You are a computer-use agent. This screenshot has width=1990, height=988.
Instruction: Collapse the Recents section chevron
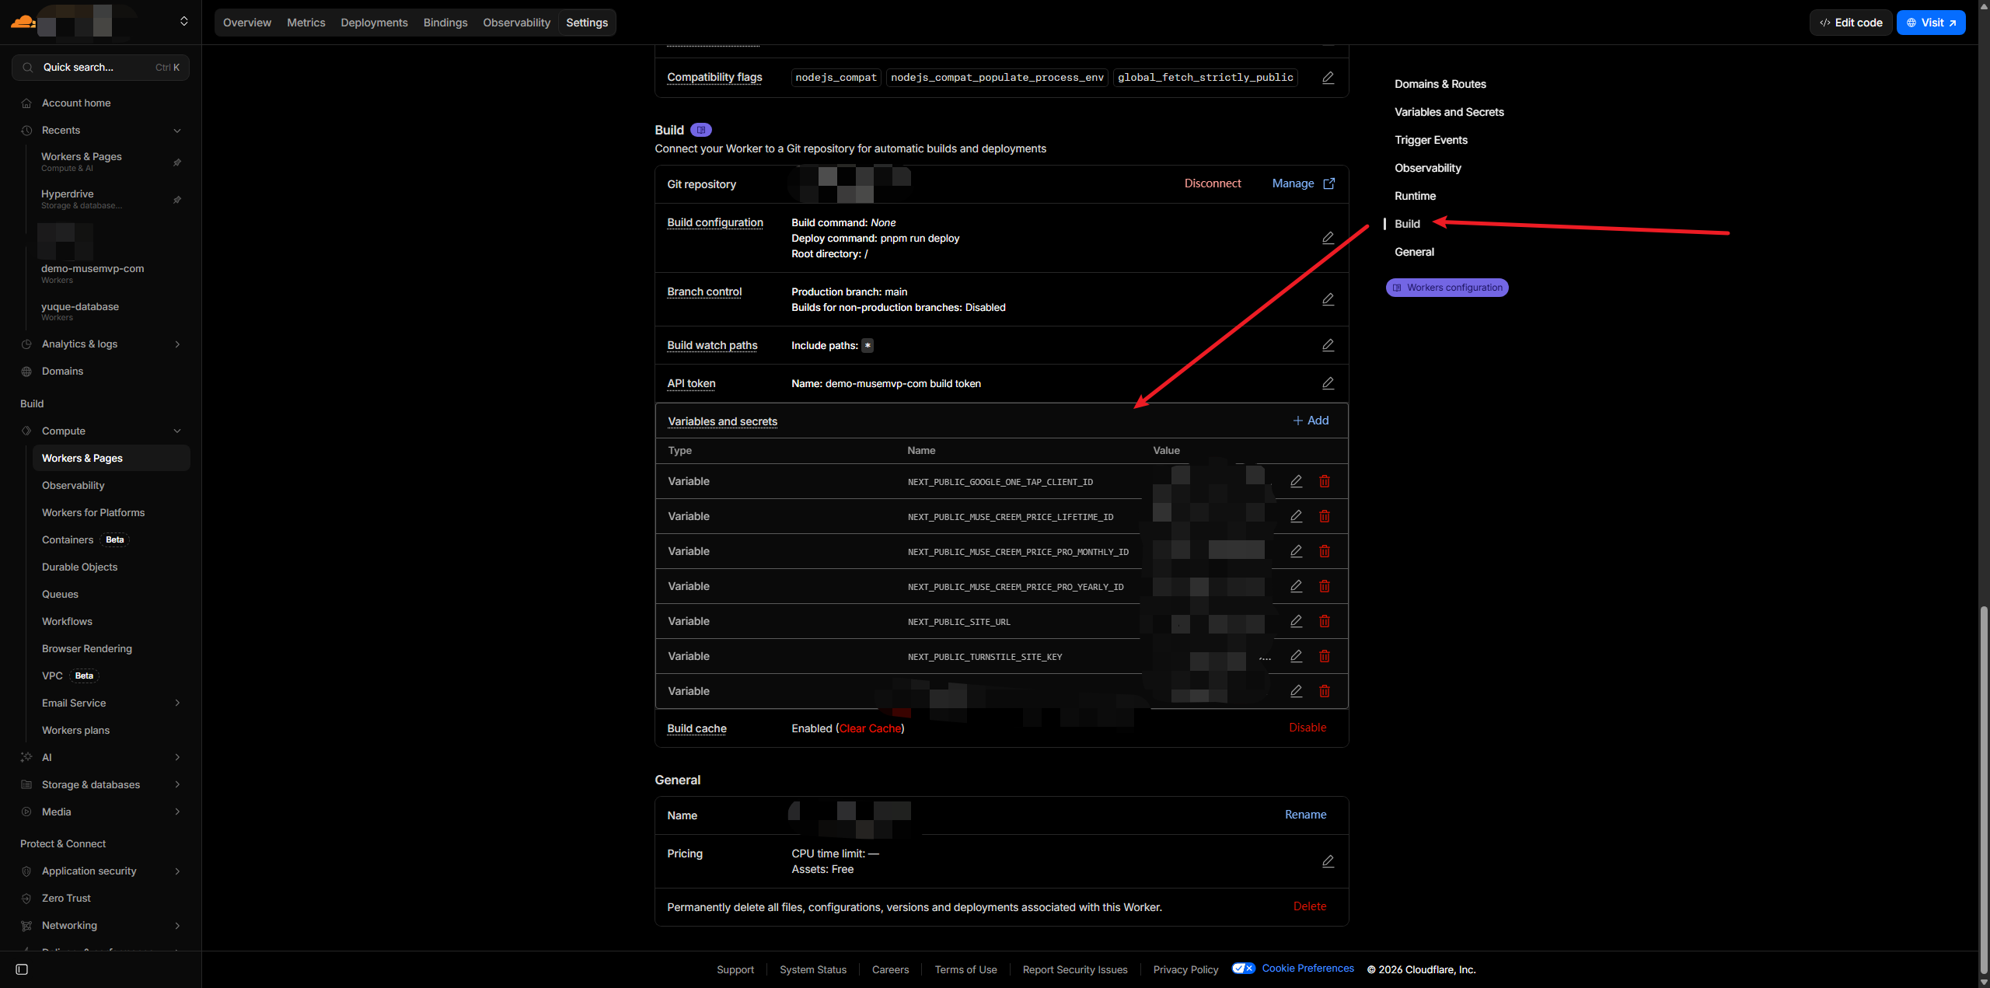tap(177, 131)
